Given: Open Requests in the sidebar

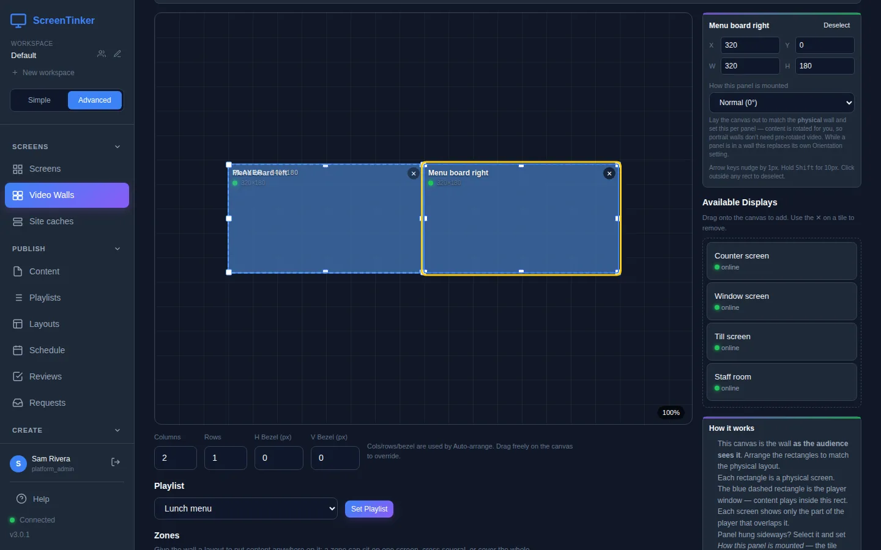Looking at the screenshot, I should point(67,403).
